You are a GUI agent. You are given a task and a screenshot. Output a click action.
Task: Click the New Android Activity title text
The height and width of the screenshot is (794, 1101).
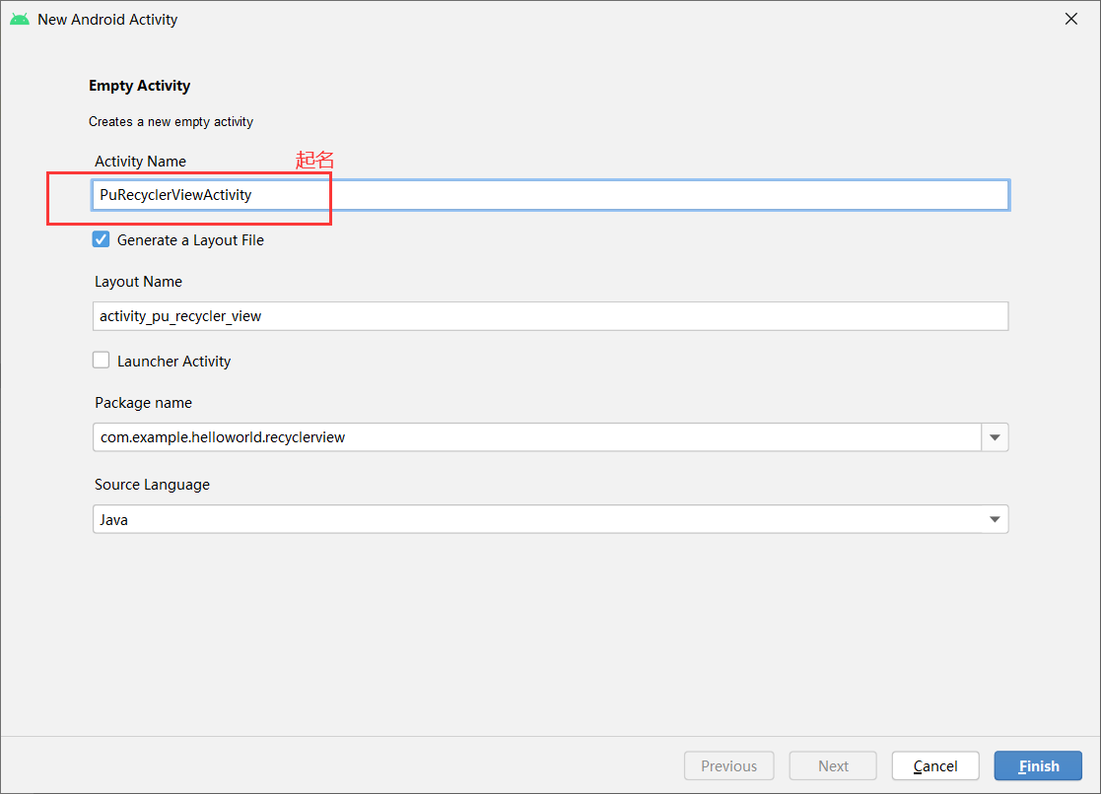(x=107, y=20)
